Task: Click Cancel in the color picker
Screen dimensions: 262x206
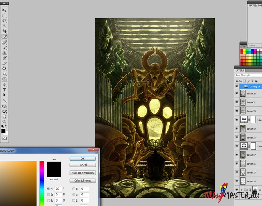Action: tap(83, 165)
